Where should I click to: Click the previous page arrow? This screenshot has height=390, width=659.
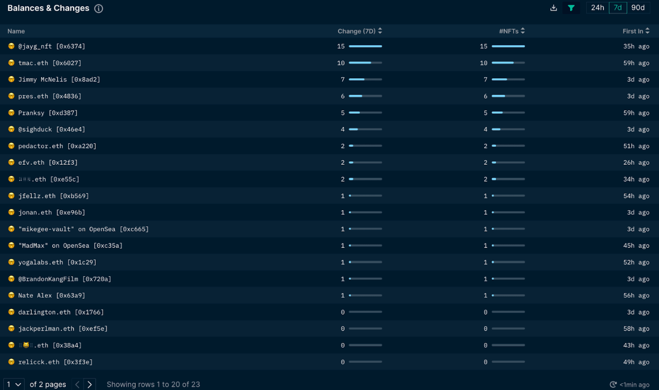pos(76,384)
